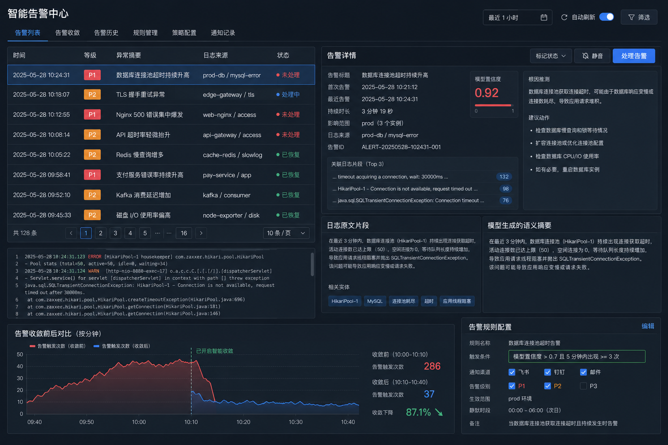Image resolution: width=668 pixels, height=445 pixels.
Task: Jump to page 16 of alert list
Action: click(x=184, y=233)
